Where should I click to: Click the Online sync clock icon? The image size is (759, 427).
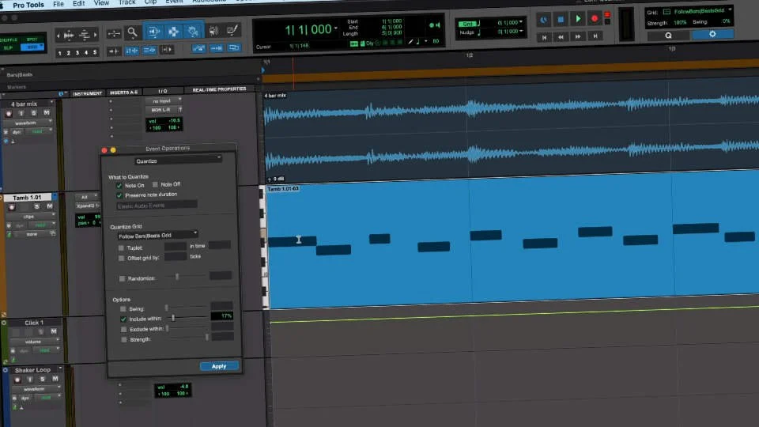pos(544,20)
